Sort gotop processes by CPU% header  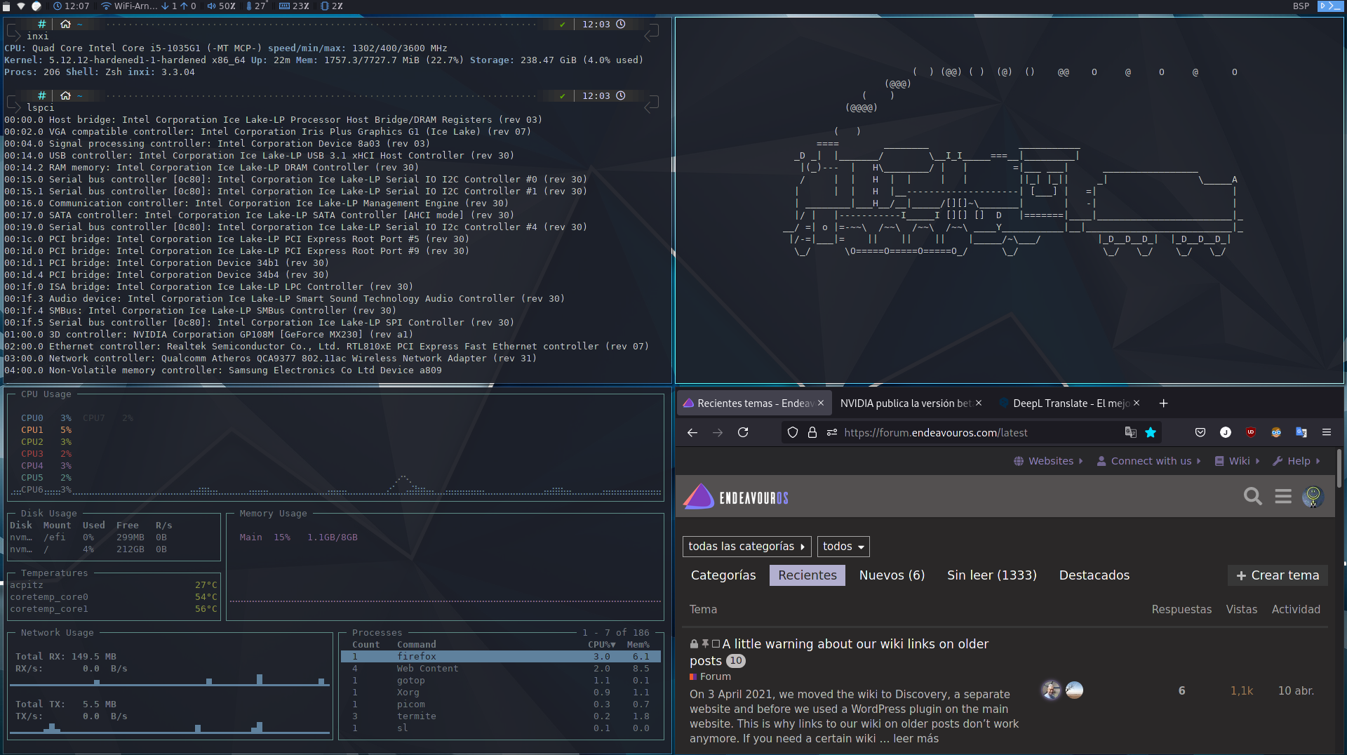coord(601,644)
